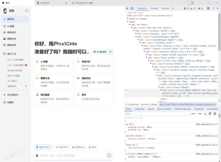Click the issues count 39 icon
The image size is (221, 162).
199,8
